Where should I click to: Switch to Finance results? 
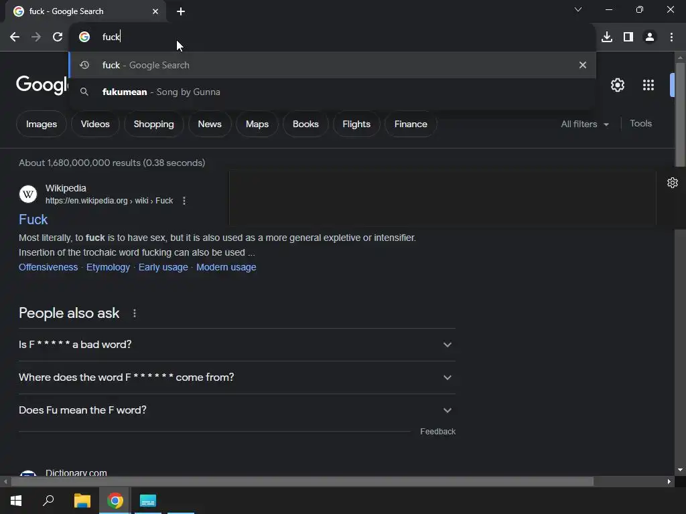411,124
